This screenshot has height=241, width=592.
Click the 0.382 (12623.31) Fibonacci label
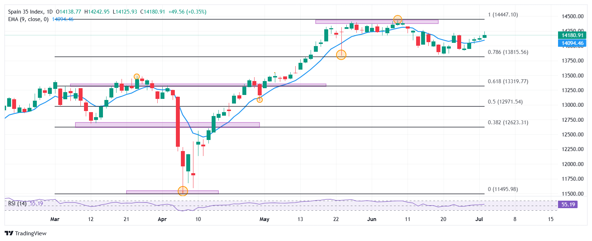[x=508, y=122]
